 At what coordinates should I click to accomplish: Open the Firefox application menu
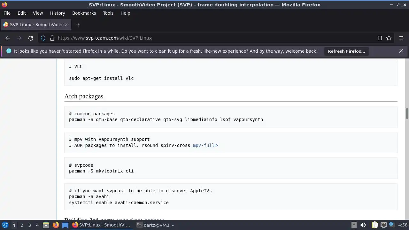point(401,38)
